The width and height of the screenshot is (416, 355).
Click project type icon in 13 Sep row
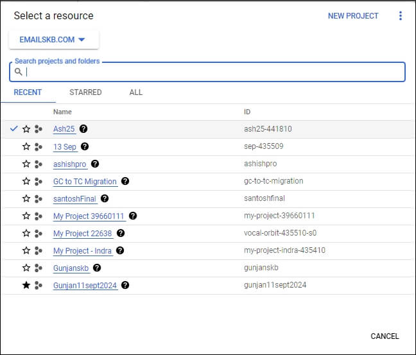39,147
